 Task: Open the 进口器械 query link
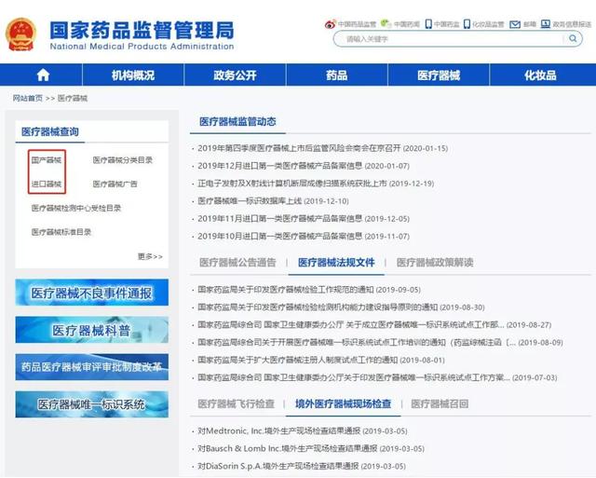pos(46,184)
